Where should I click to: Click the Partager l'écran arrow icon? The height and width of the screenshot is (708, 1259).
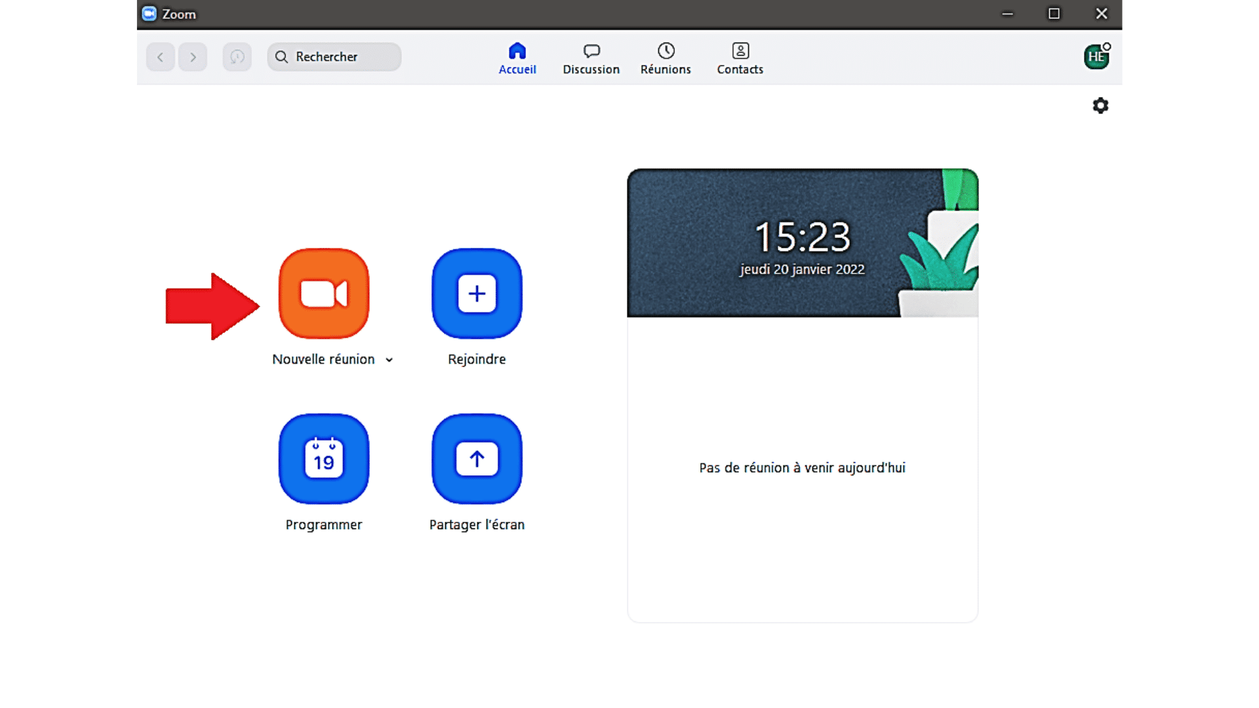click(477, 458)
